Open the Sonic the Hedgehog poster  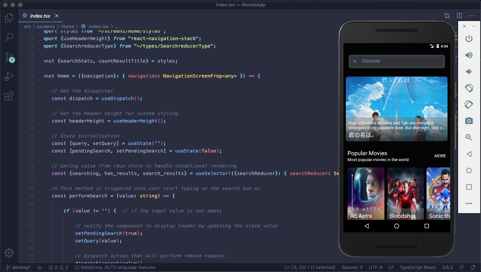[x=439, y=193]
